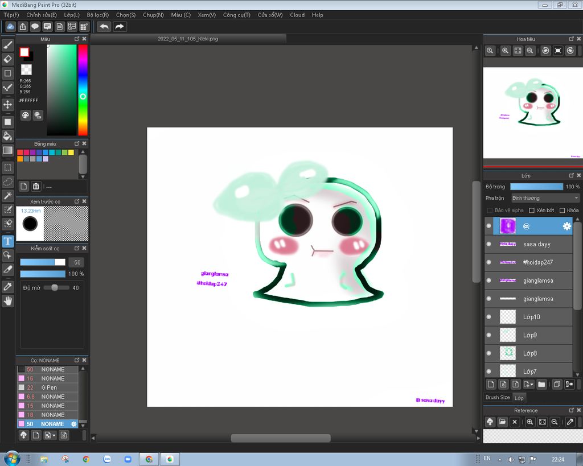The width and height of the screenshot is (583, 466).
Task: Select the G Pen brush
Action: [x=48, y=387]
